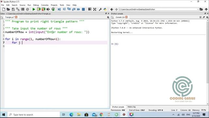Open the Search menu
Viewport: 209px width, 118px height.
pos(14,5)
